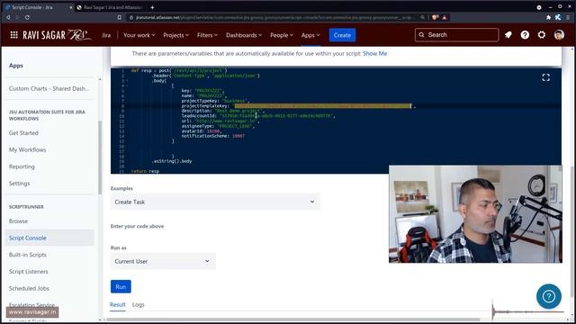Click inside the Jira Search field

[x=456, y=35]
